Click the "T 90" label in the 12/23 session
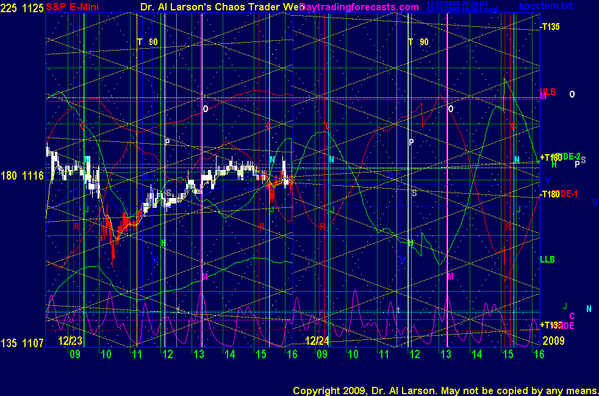The image size is (599, 396). 148,42
